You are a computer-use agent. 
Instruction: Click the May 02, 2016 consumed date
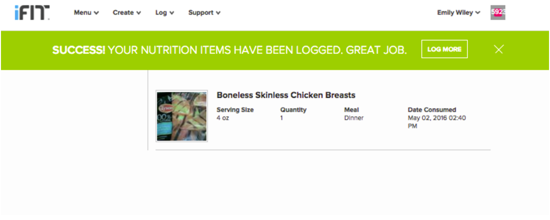pos(437,118)
